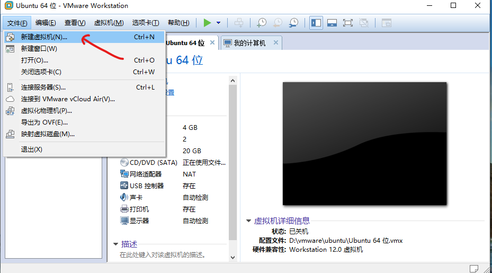Click the New Virtual Machine menu icon
Viewport: 492px width, 273px height.
[x=10, y=37]
